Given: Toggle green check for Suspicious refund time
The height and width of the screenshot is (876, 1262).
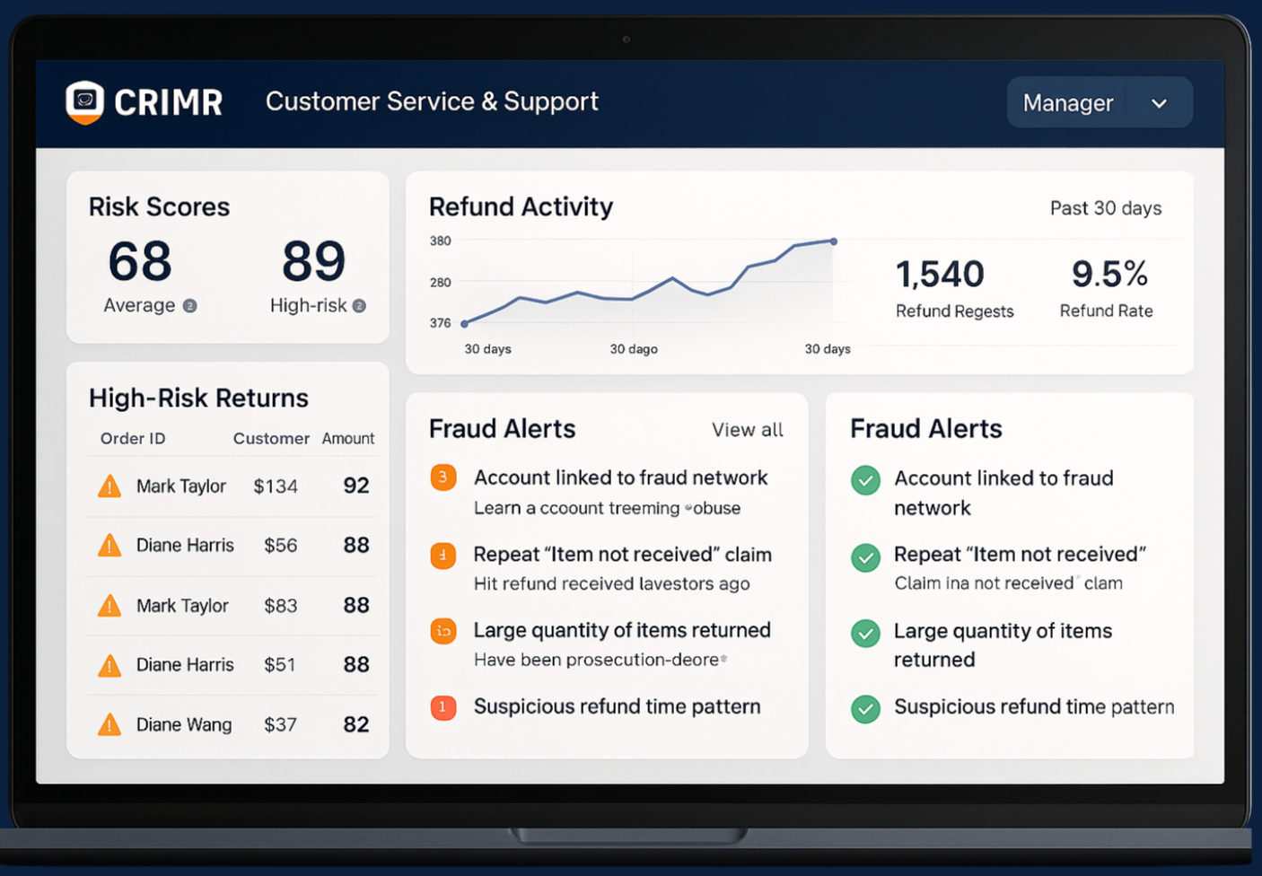Looking at the screenshot, I should [865, 709].
